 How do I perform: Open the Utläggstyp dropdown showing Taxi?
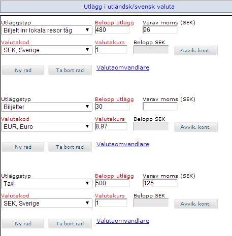[x=47, y=184]
